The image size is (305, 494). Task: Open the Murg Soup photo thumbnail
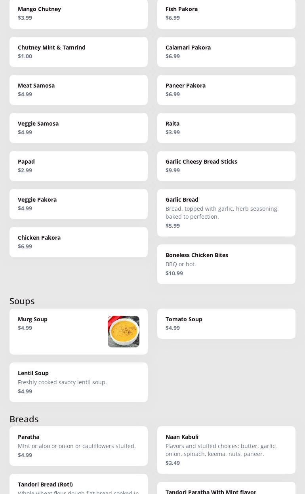click(x=123, y=332)
